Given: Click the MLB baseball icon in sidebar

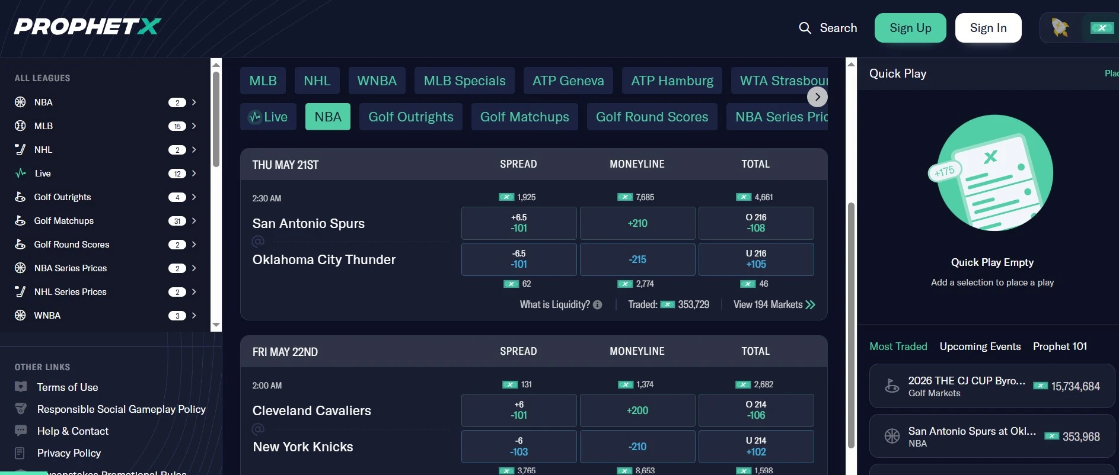Looking at the screenshot, I should (20, 126).
